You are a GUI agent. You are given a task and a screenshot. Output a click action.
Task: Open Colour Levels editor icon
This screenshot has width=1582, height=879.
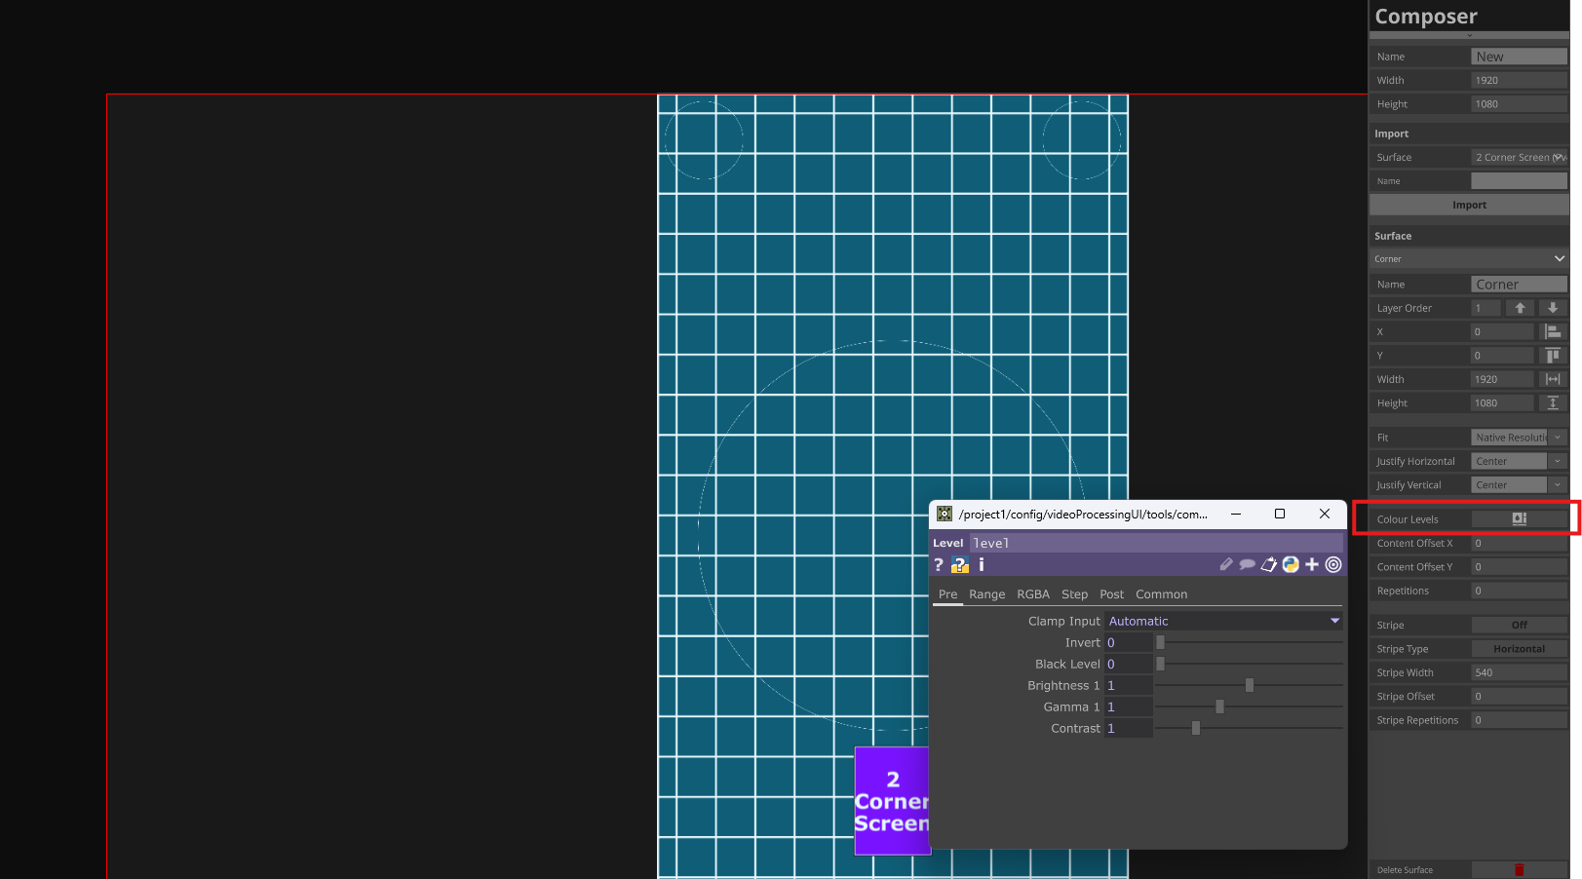(x=1519, y=519)
